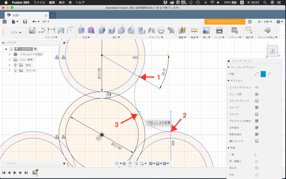Image resolution: width=286 pixels, height=179 pixels.
Task: Expand the Sketch folder tree node
Action: pos(10,70)
